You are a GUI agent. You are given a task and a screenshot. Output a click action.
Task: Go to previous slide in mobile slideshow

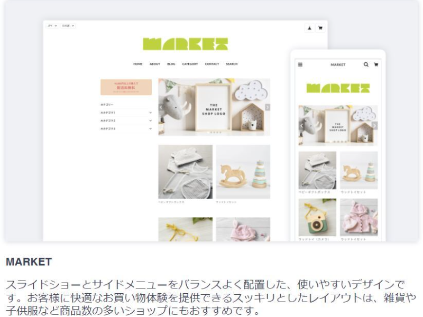pyautogui.click(x=302, y=126)
